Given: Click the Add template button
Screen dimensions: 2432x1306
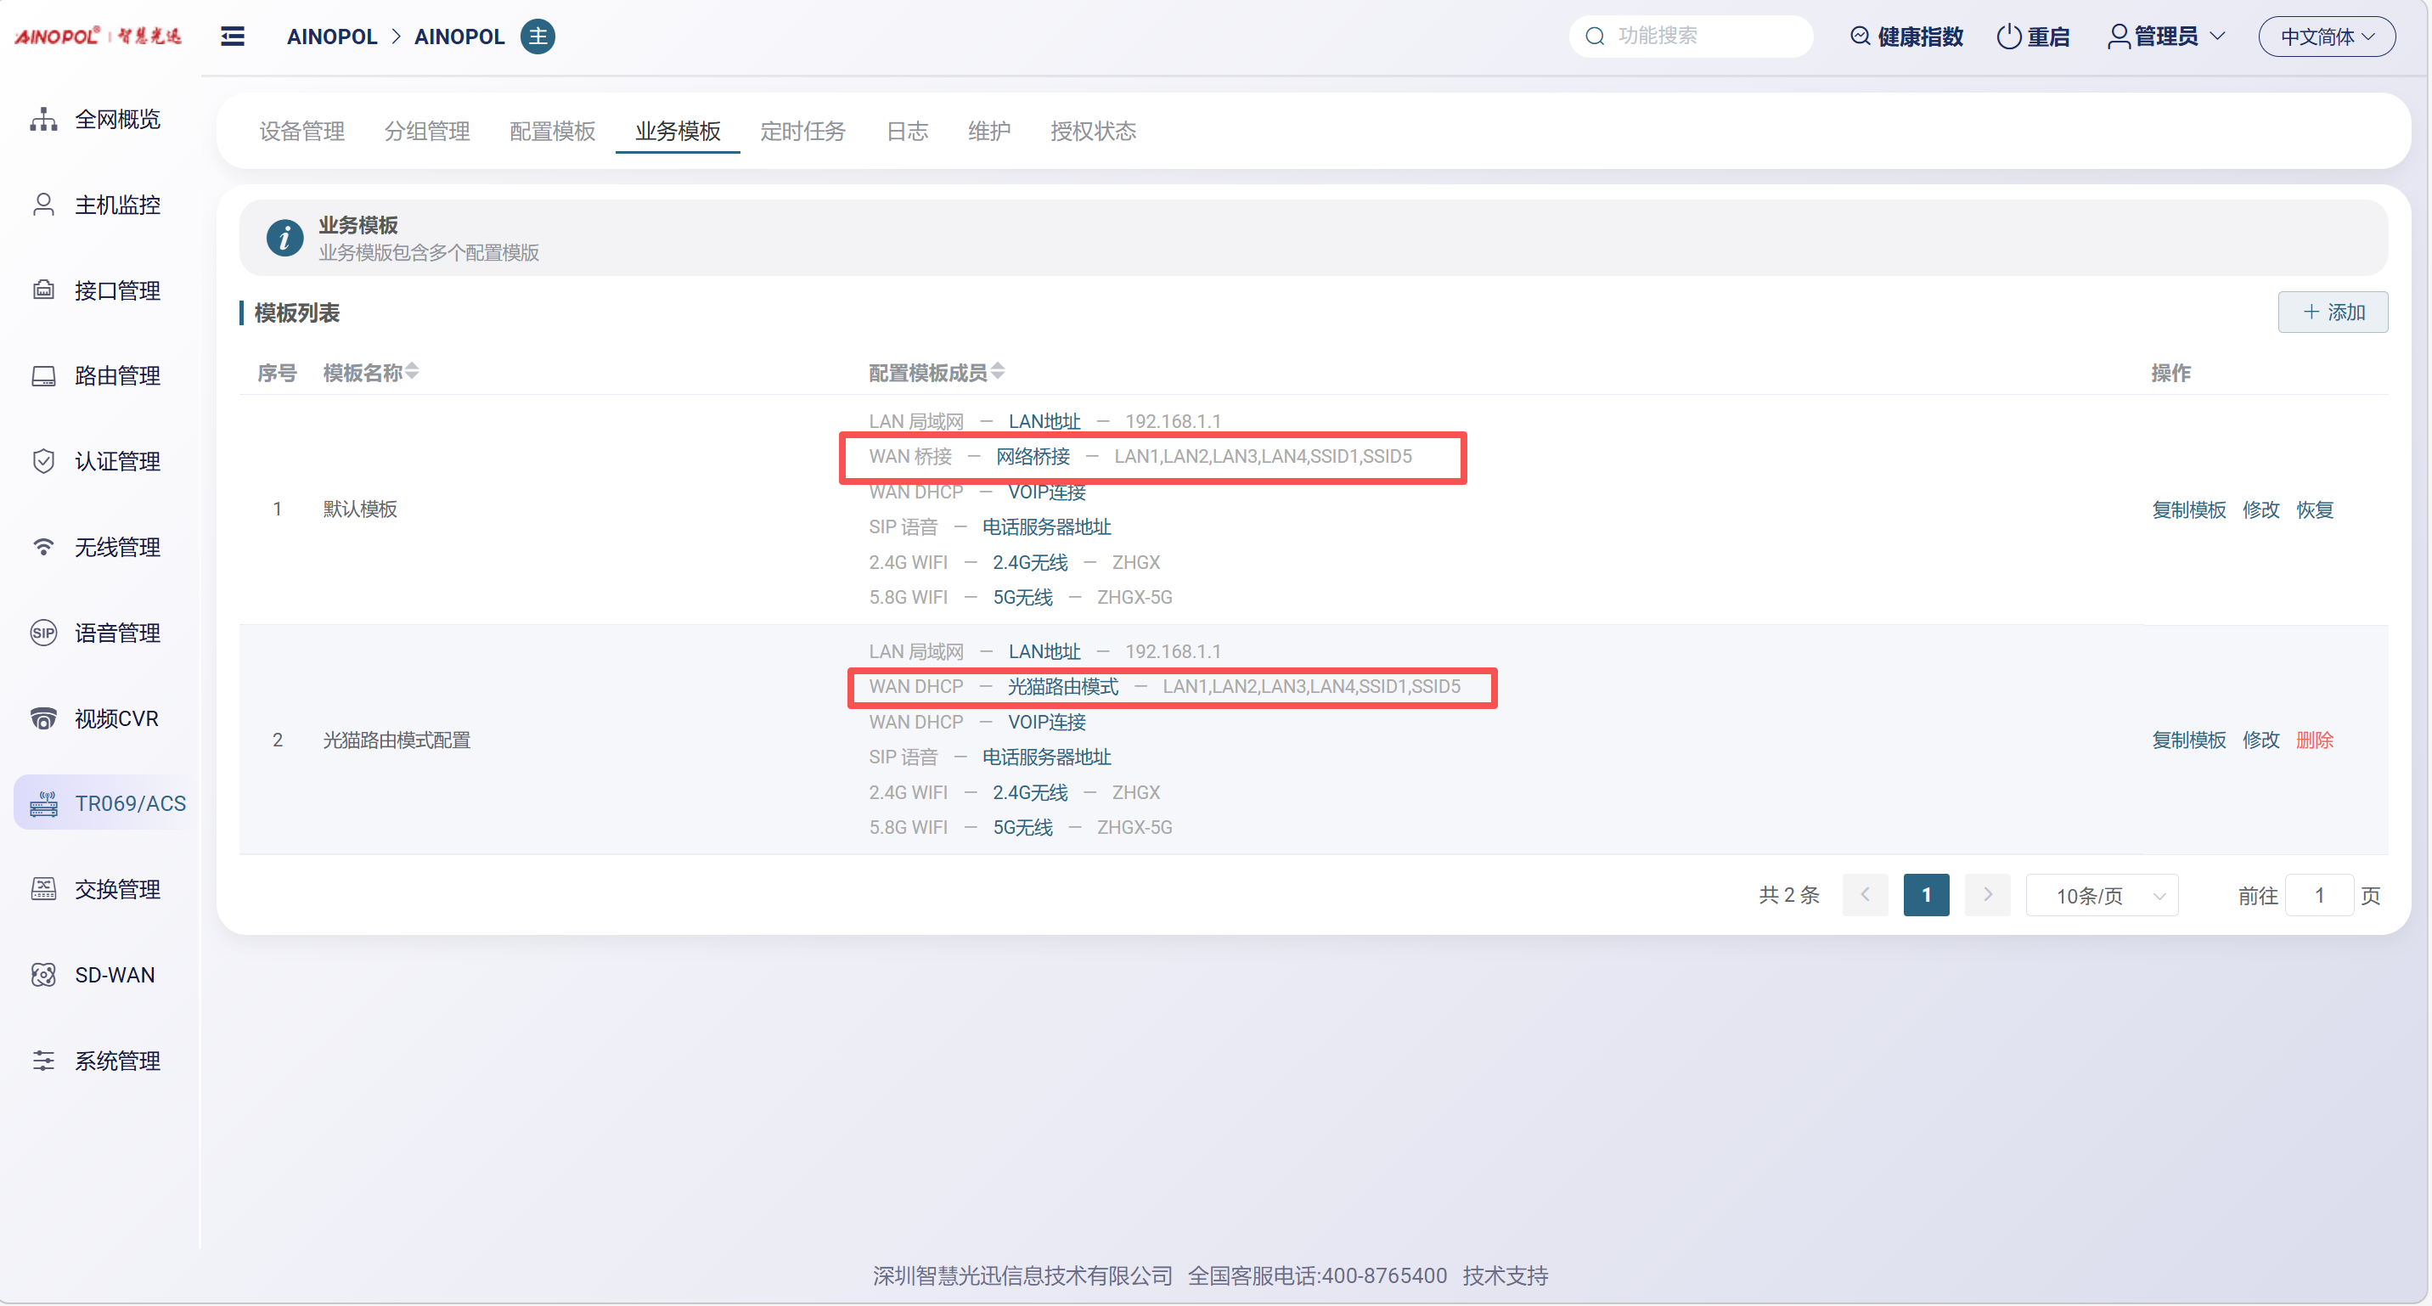Looking at the screenshot, I should 2332,312.
